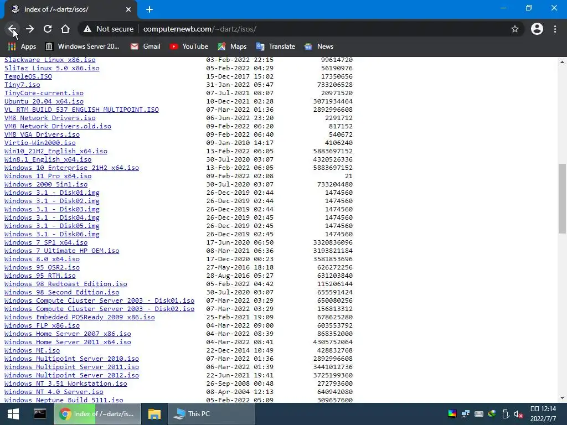The image size is (567, 425).
Task: Click the browser forward arrow
Action: [30, 29]
